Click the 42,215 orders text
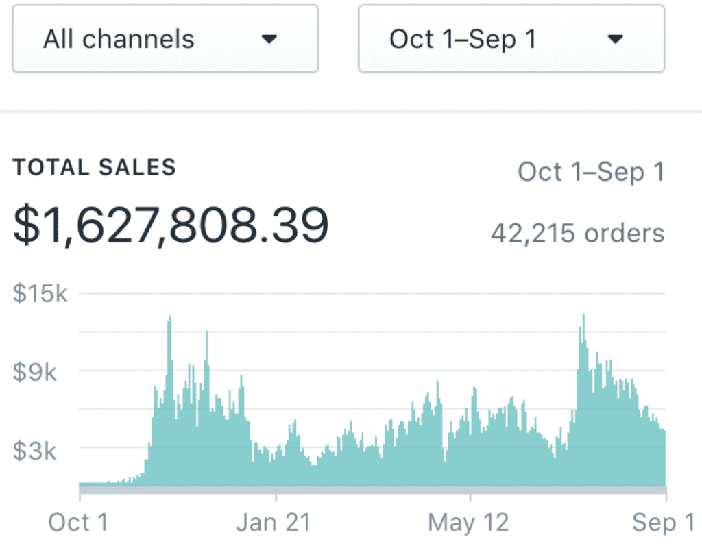702x548 pixels. 577,234
